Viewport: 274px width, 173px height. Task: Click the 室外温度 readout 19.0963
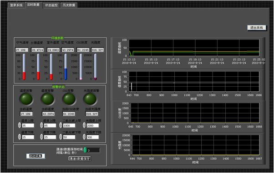(53, 50)
